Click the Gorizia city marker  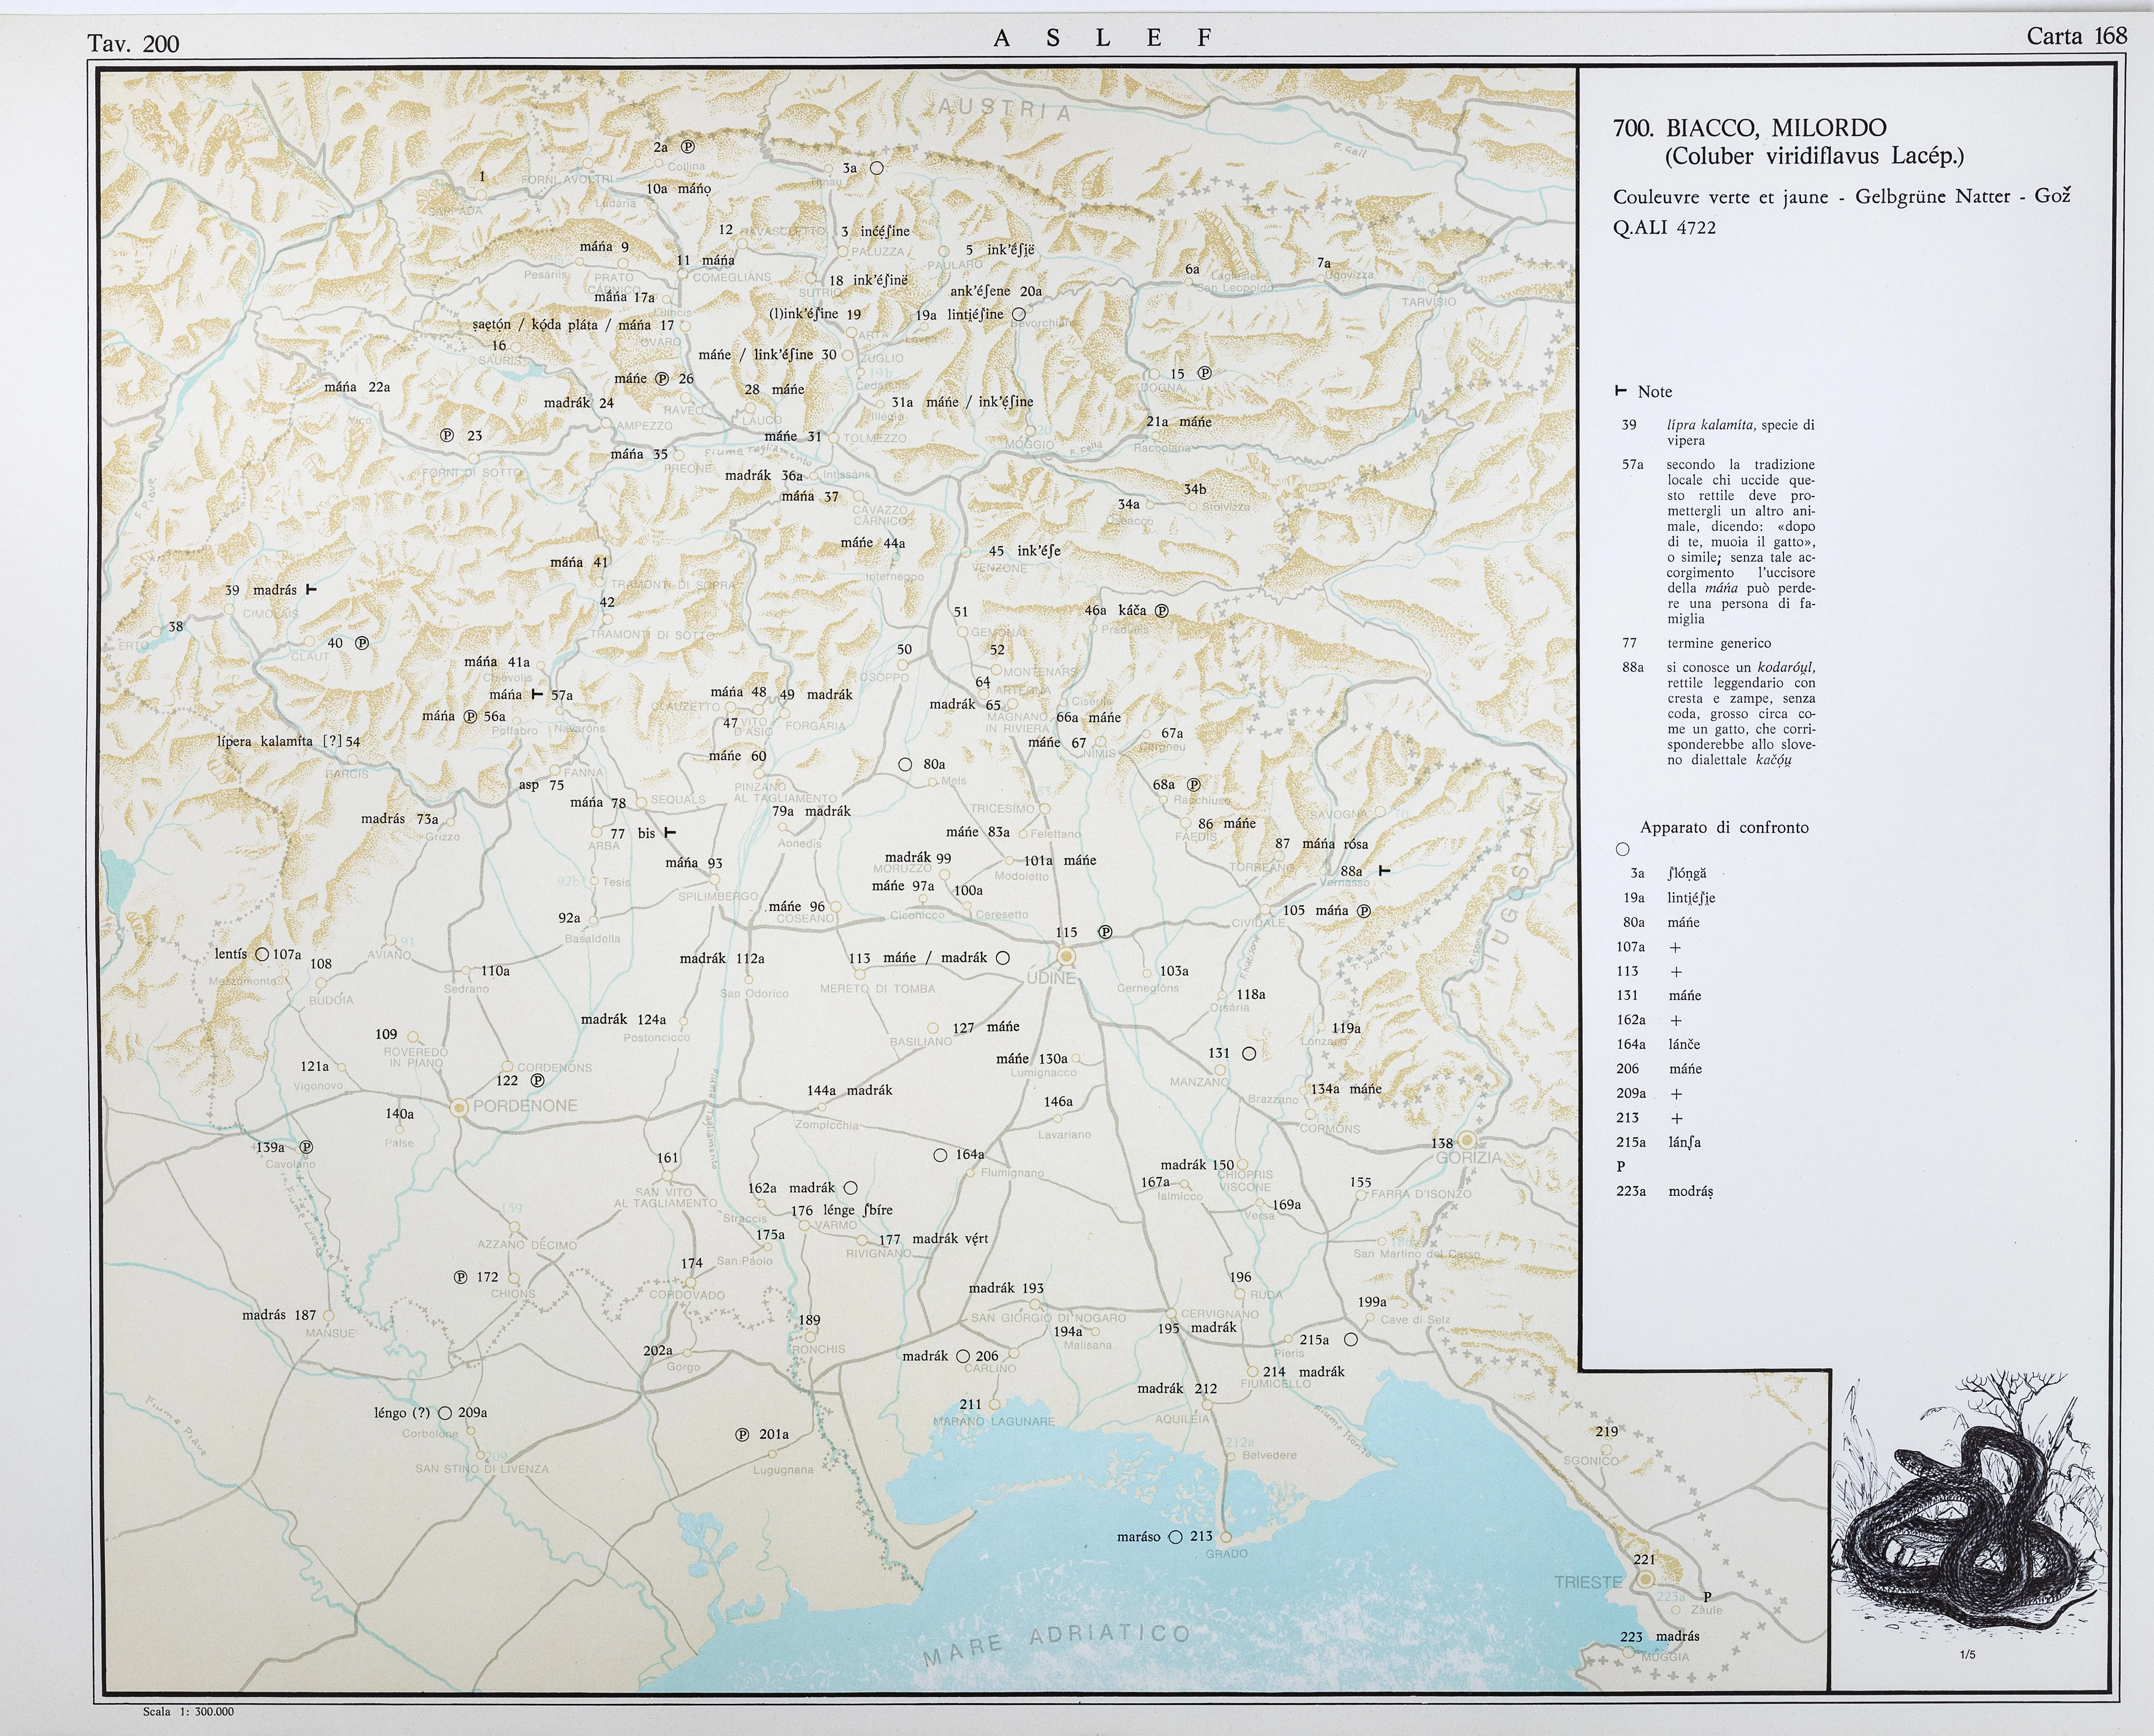1466,1140
